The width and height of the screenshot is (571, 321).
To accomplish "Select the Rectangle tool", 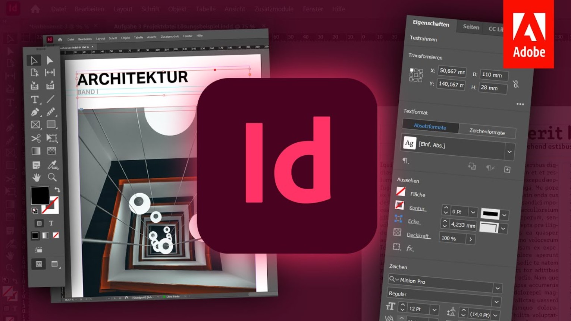I will click(x=51, y=124).
